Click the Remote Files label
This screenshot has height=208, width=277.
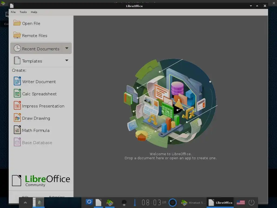point(35,36)
